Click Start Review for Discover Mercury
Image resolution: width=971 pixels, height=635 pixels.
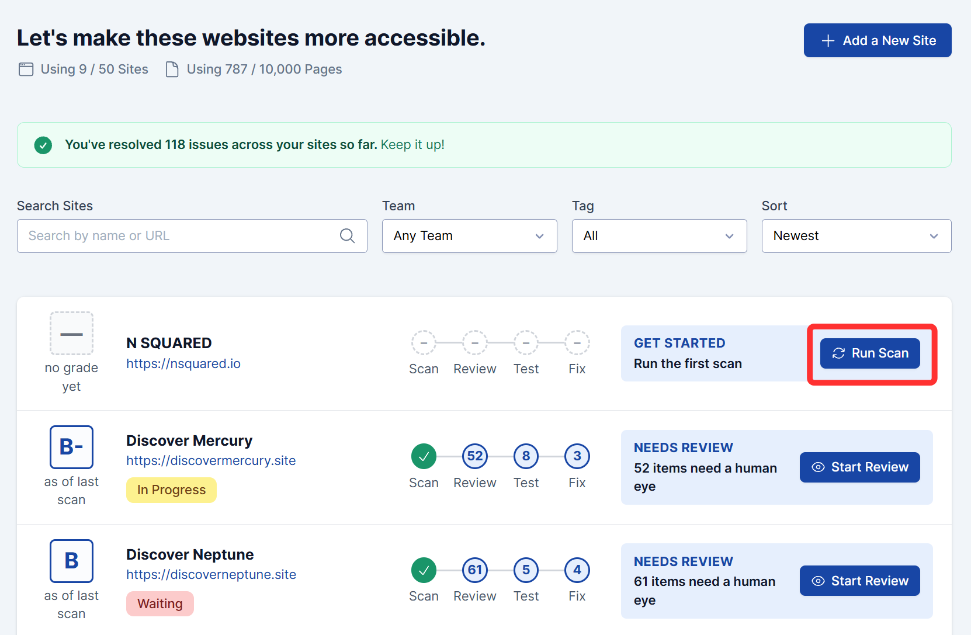coord(860,467)
